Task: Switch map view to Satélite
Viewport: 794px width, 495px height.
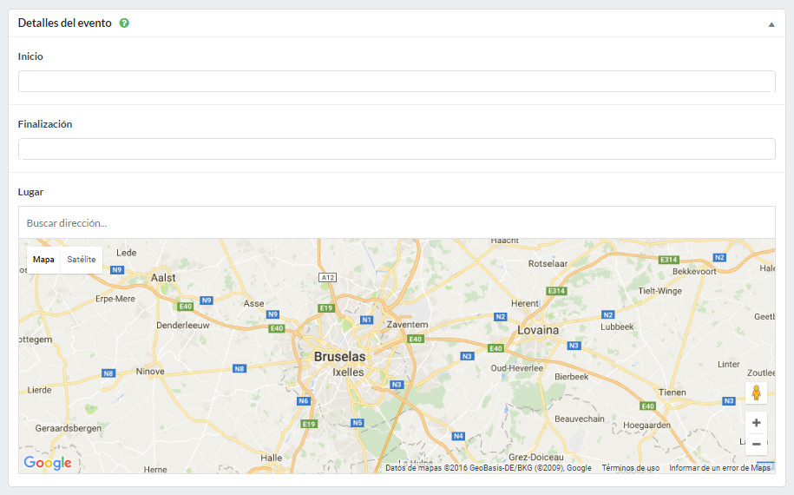Action: pos(82,260)
